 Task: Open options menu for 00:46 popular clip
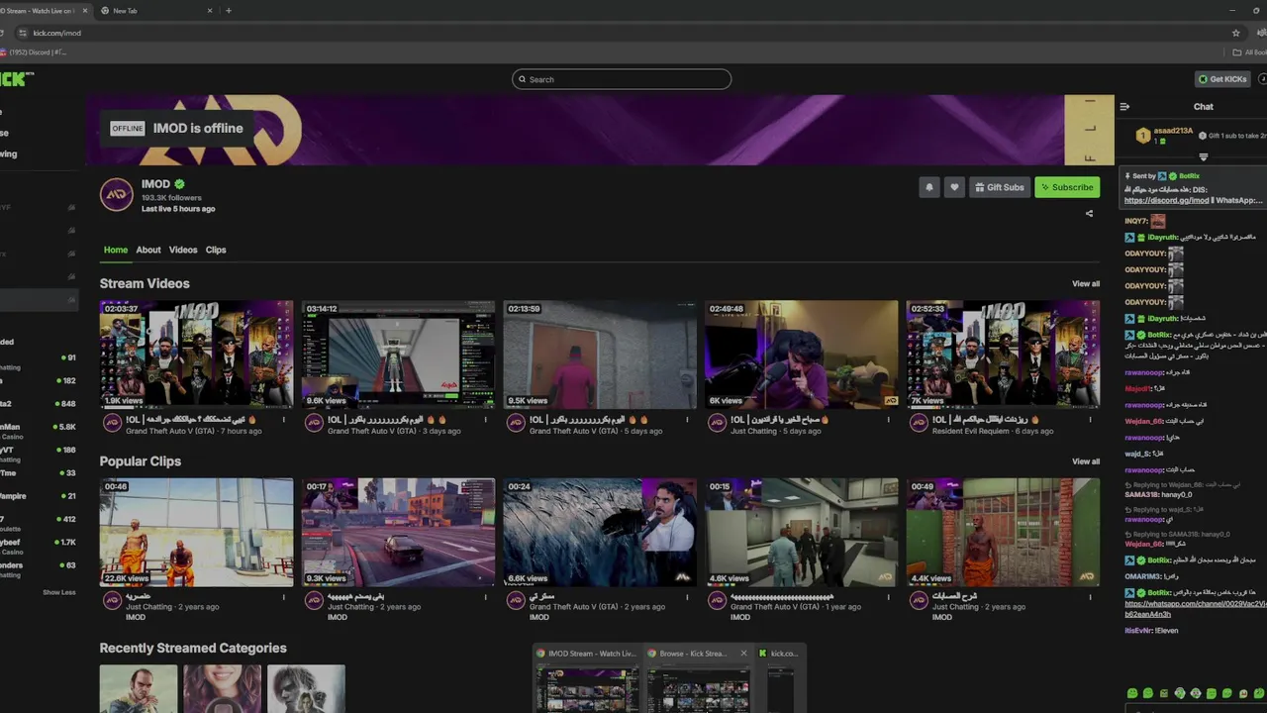[284, 598]
